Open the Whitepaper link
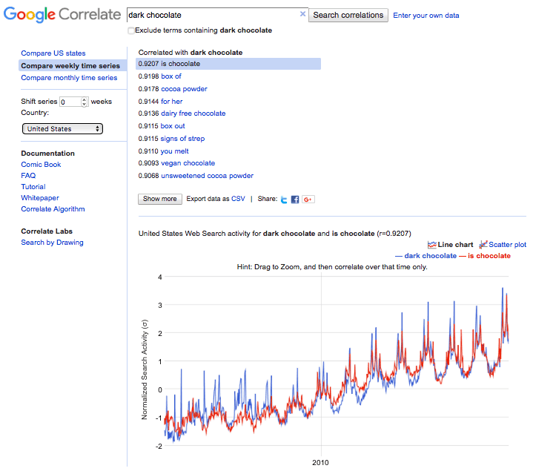533x474 pixels. pos(40,198)
